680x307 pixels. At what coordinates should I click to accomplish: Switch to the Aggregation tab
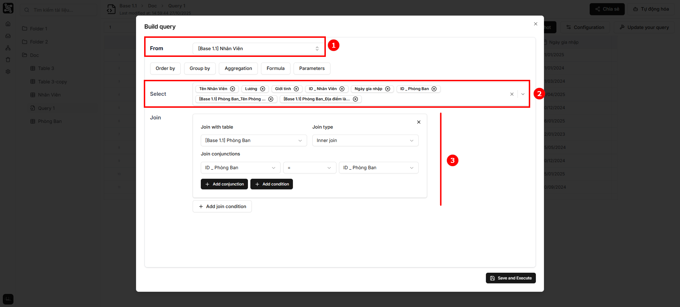pos(238,69)
